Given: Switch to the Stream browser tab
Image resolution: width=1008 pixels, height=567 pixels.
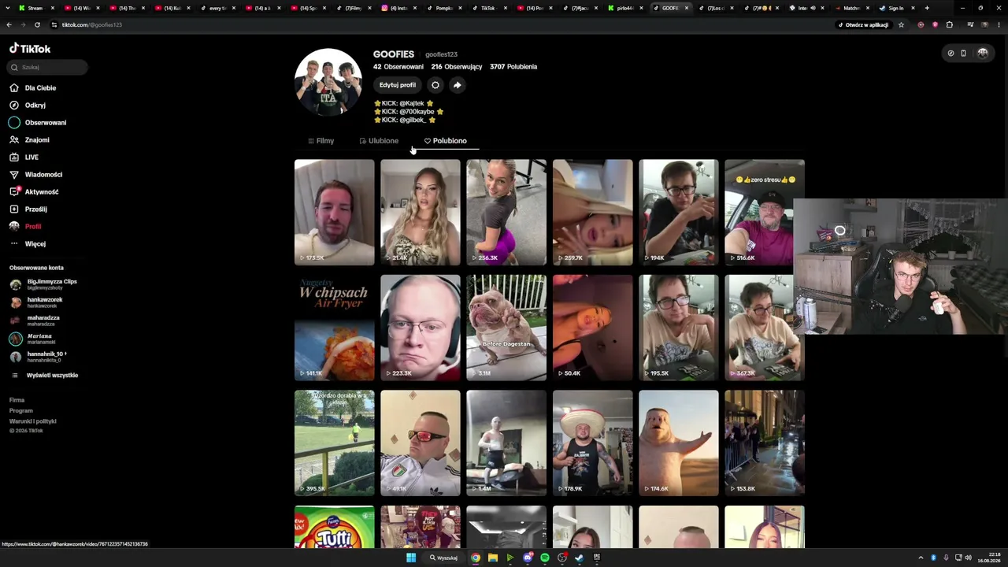Looking at the screenshot, I should pyautogui.click(x=35, y=8).
